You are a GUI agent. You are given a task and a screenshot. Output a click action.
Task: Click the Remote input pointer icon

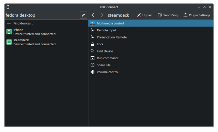pos(92,30)
